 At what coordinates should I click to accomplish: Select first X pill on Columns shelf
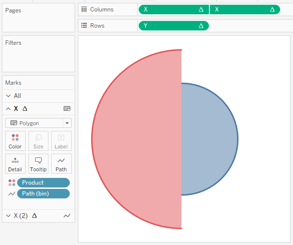point(174,10)
